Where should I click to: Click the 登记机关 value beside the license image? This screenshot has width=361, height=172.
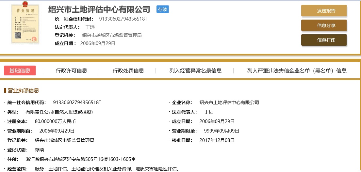click(112, 35)
